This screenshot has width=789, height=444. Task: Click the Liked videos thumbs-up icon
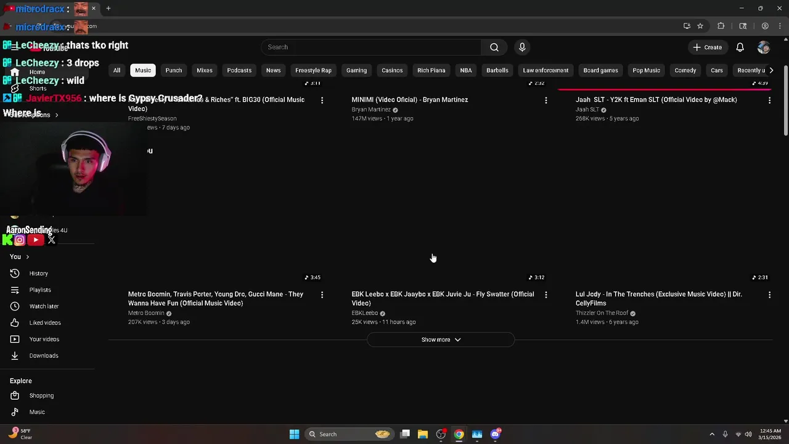coord(15,323)
